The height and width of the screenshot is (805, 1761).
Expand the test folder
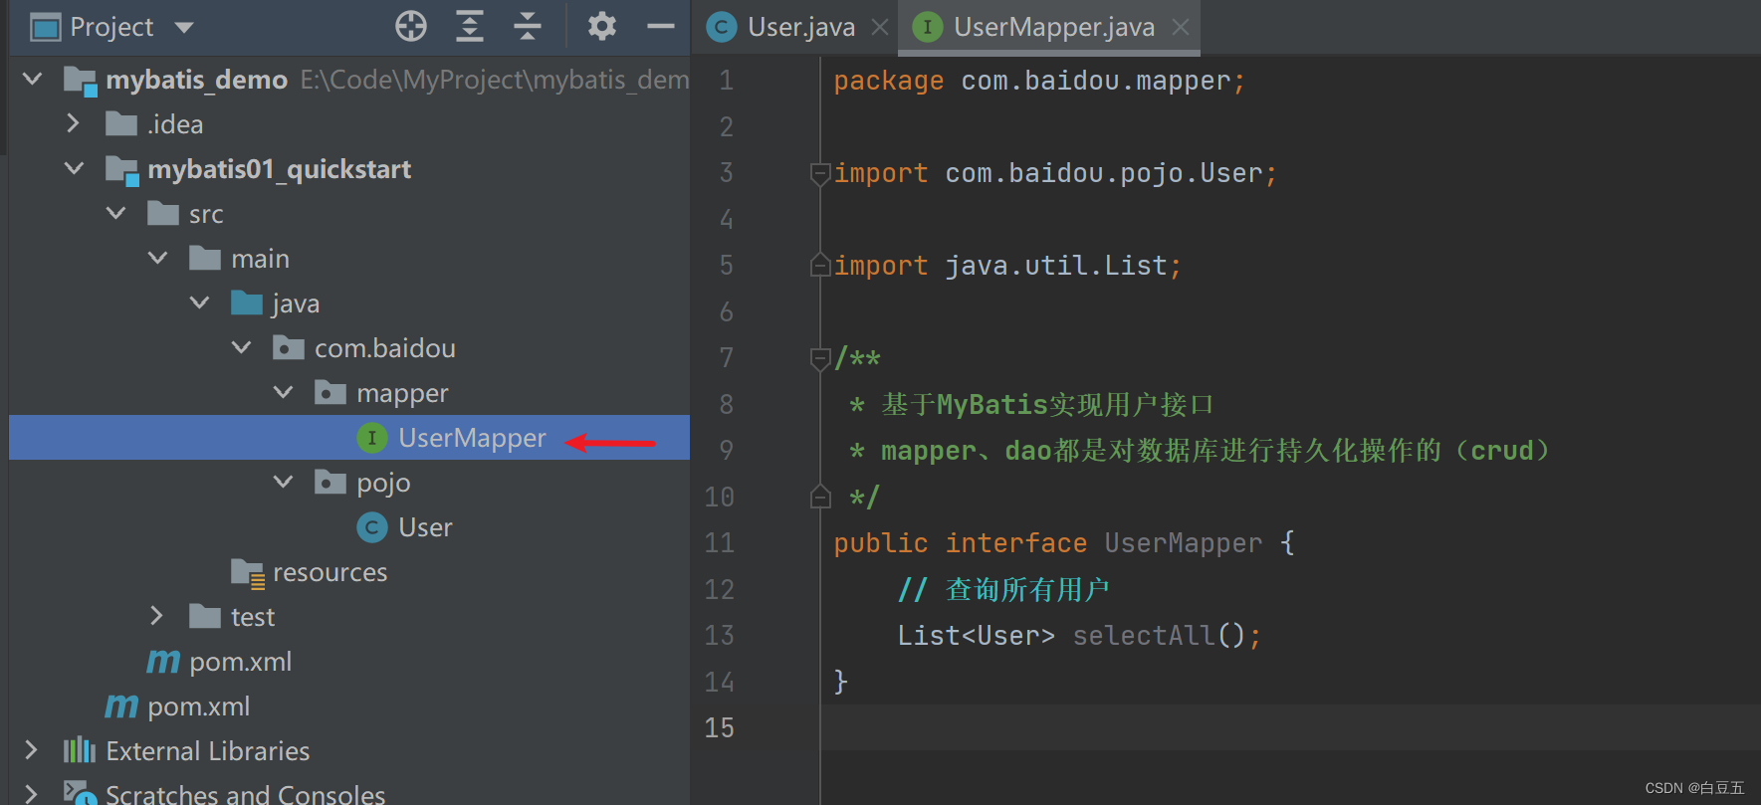point(156,616)
